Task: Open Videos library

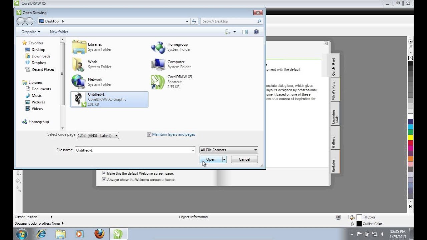Action: coord(37,109)
